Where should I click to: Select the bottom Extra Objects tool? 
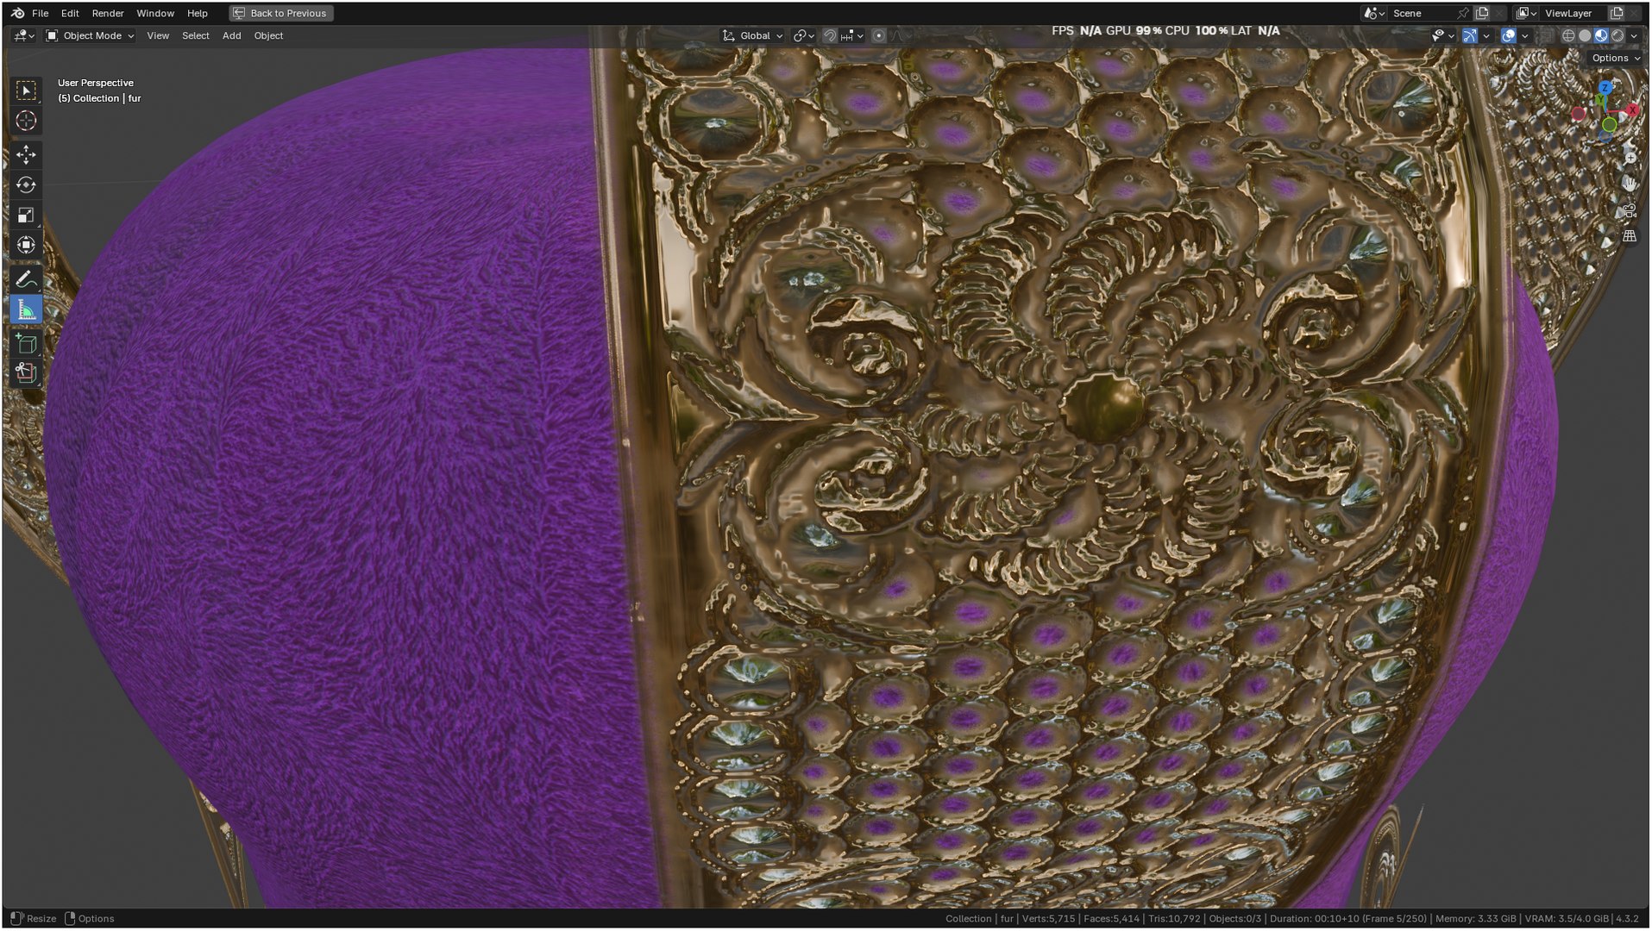(x=26, y=373)
